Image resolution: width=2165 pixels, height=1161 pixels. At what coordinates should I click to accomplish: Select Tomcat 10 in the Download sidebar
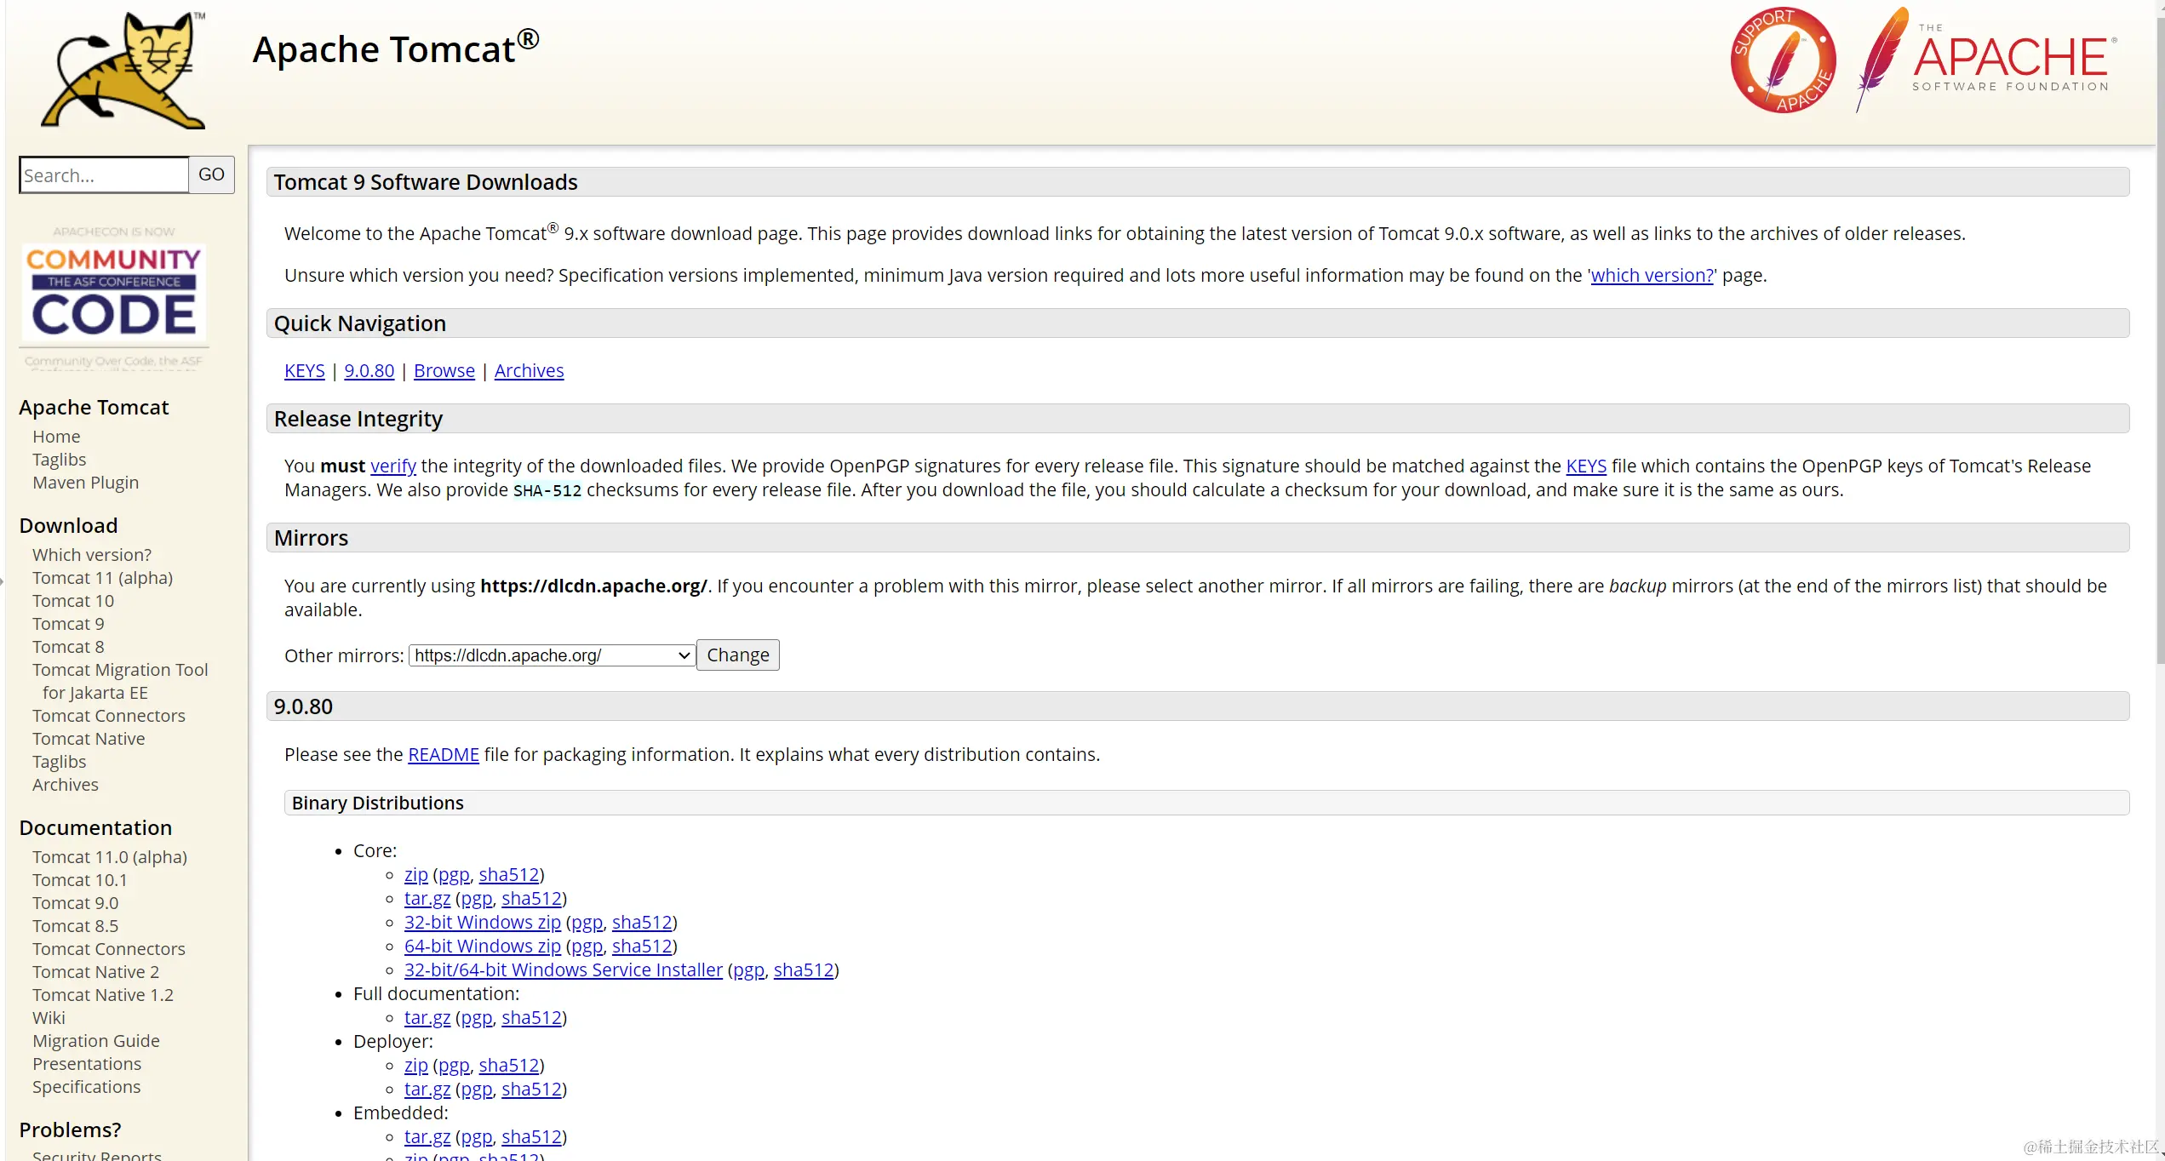pyautogui.click(x=73, y=600)
